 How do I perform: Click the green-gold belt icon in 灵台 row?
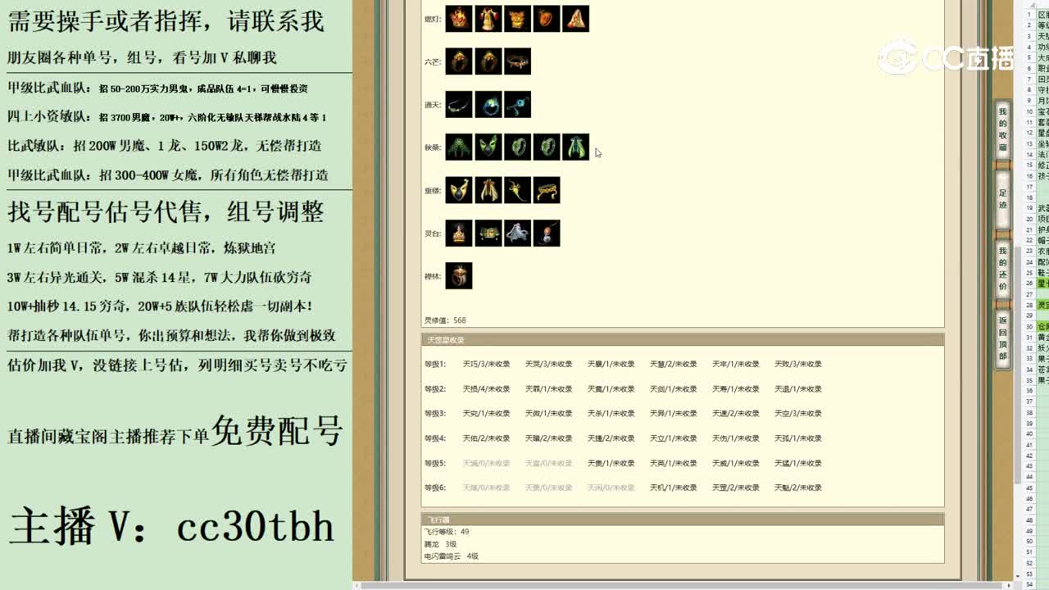tap(488, 233)
